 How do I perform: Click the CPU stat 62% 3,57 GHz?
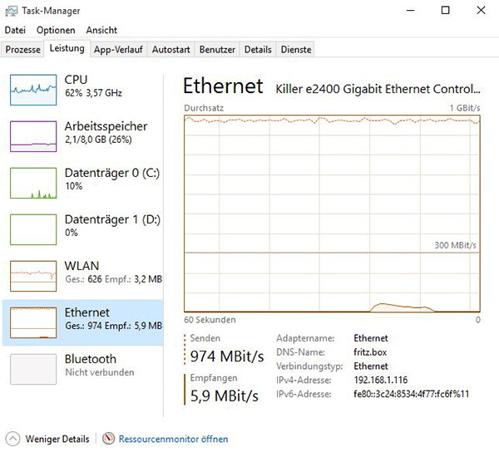93,93
